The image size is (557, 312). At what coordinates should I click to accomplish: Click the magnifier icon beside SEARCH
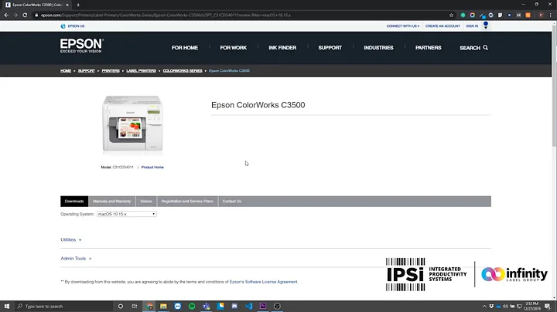[486, 48]
